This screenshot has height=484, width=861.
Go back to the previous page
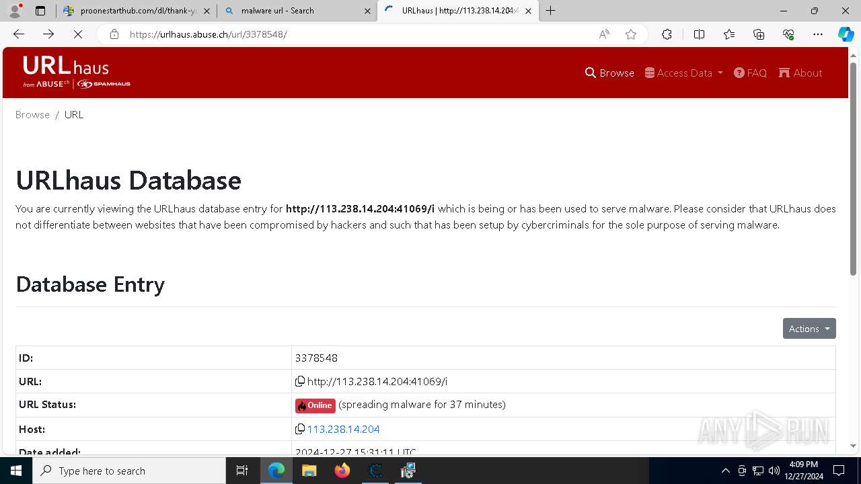click(19, 34)
